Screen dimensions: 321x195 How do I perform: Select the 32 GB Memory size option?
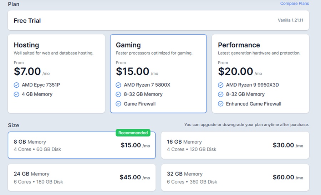coord(235,178)
